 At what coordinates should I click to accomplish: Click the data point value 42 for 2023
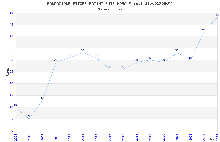pos(204,29)
